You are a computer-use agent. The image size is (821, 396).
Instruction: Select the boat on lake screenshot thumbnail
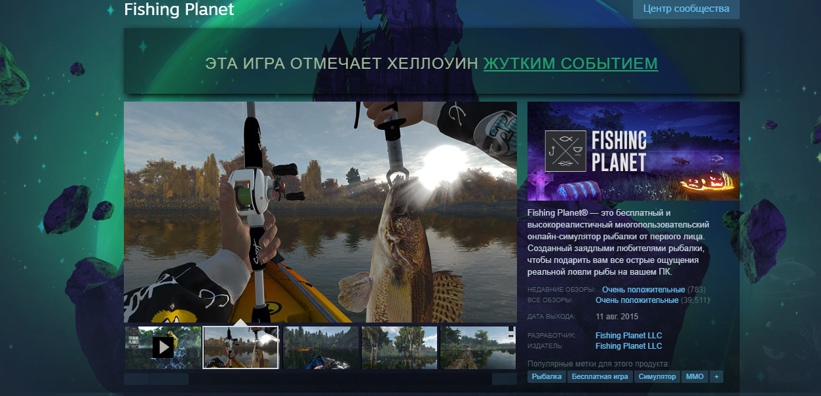[320, 347]
